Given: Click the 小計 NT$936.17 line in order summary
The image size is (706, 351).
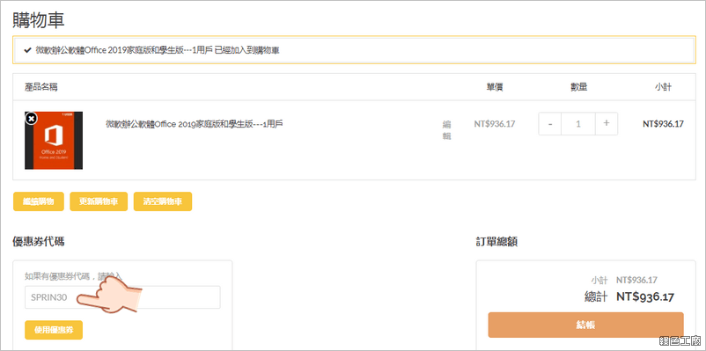Looking at the screenshot, I should point(624,280).
